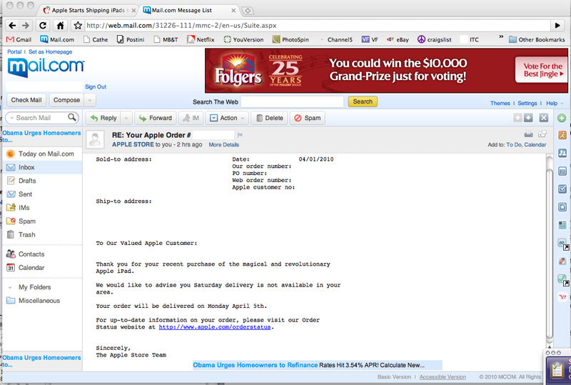Open the news page icon in right sidebar
This screenshot has height=385, width=571.
[x=562, y=225]
